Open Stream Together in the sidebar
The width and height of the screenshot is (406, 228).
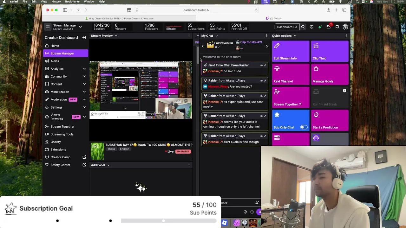coord(66,127)
